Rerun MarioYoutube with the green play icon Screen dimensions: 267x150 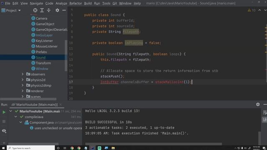pos(4,112)
